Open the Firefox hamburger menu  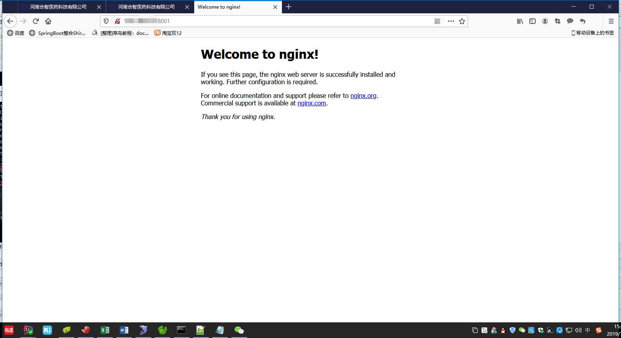[611, 21]
